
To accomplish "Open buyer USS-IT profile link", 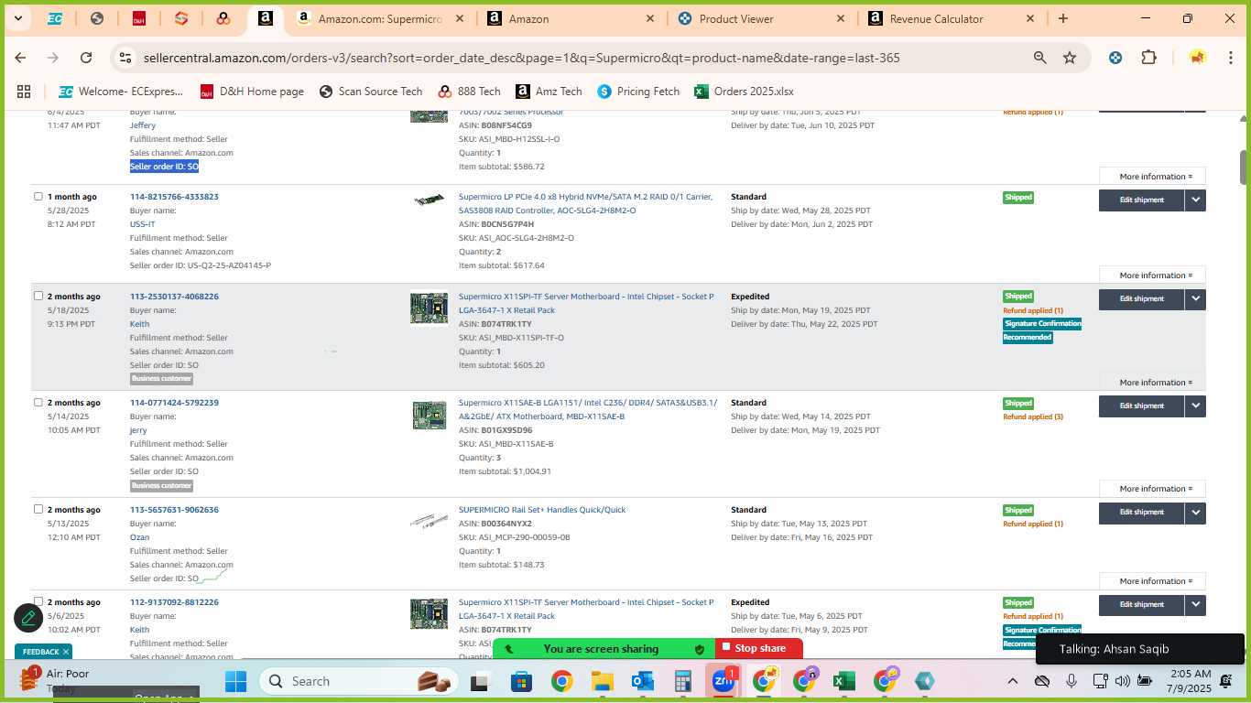I will [x=142, y=224].
